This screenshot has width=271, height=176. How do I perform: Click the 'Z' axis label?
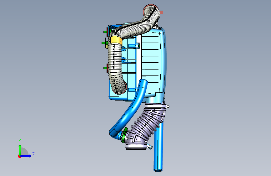[x=33, y=154]
